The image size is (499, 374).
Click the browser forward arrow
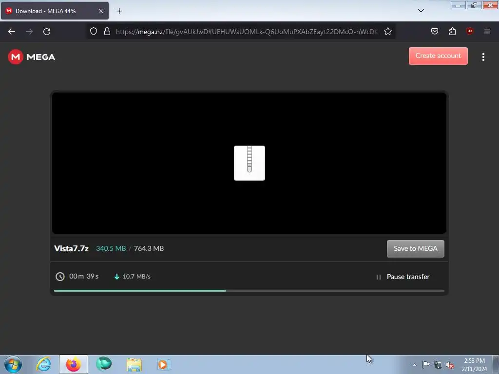click(x=29, y=32)
